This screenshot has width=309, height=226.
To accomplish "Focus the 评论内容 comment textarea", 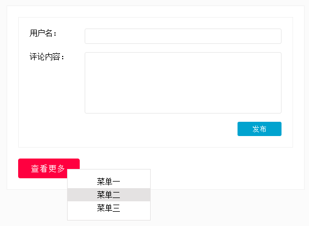I will pos(183,83).
